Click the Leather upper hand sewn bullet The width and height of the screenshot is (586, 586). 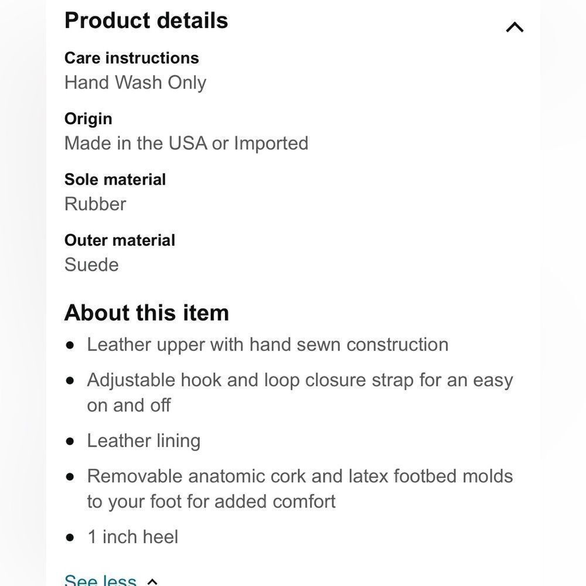point(267,345)
